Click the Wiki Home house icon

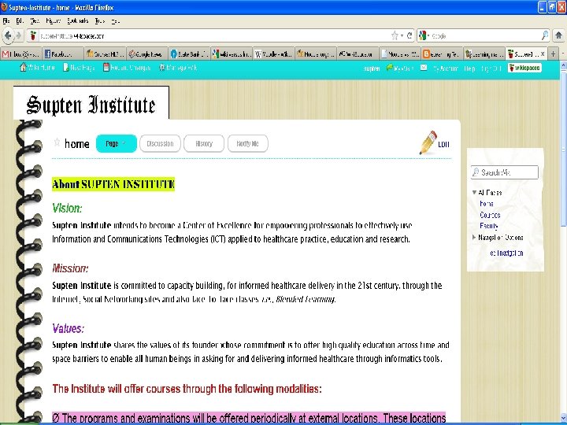pos(23,67)
